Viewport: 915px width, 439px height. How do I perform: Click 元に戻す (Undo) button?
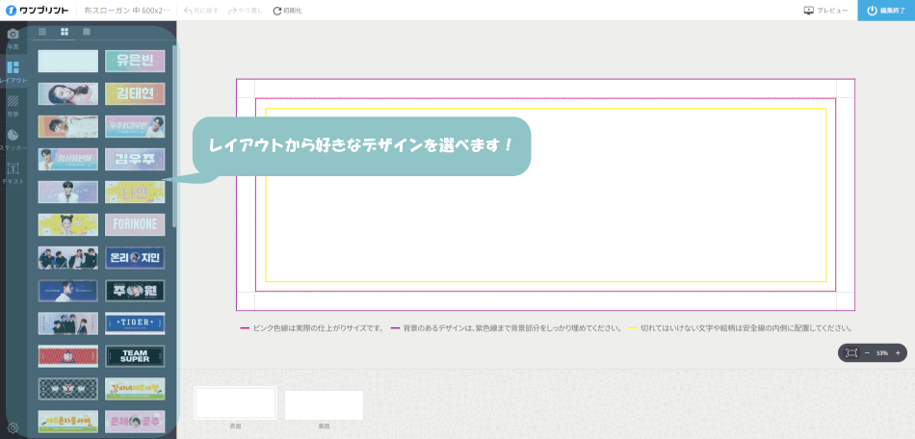point(200,11)
